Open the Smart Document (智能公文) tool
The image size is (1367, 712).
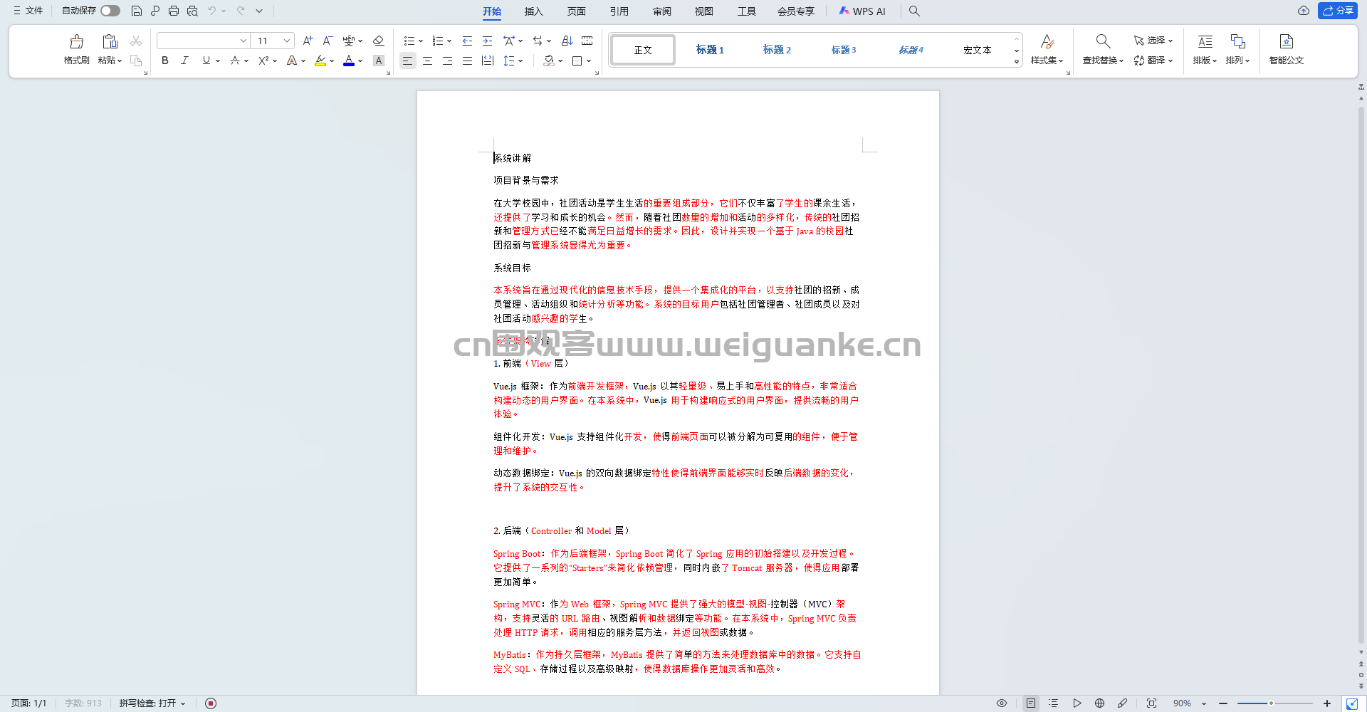(x=1286, y=48)
